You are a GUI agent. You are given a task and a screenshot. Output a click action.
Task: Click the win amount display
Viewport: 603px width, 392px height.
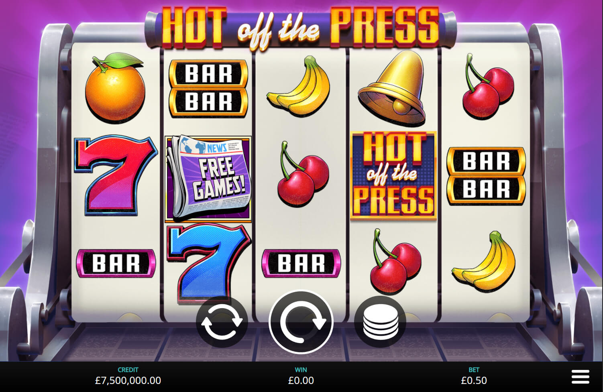[301, 376]
